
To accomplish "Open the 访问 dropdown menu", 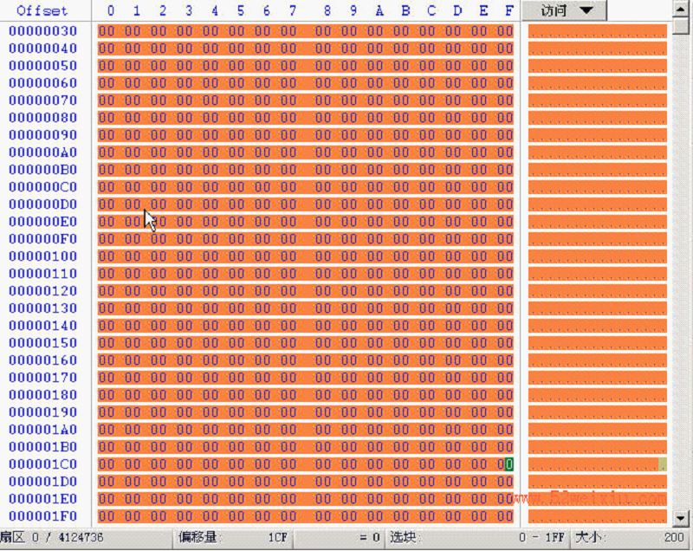I will tap(565, 10).
